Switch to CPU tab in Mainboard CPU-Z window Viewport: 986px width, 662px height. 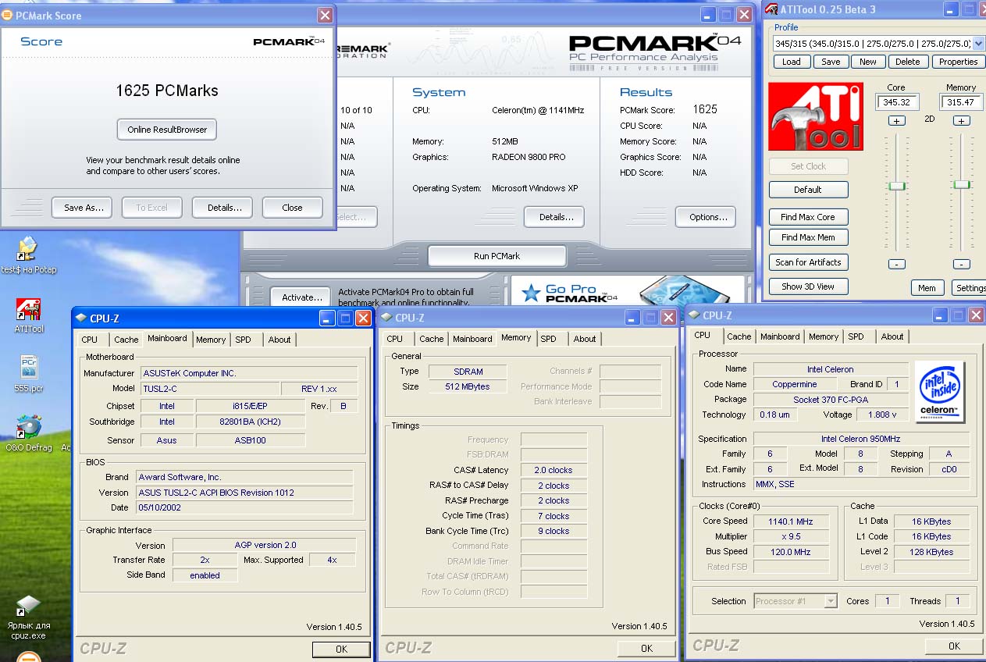coord(90,340)
